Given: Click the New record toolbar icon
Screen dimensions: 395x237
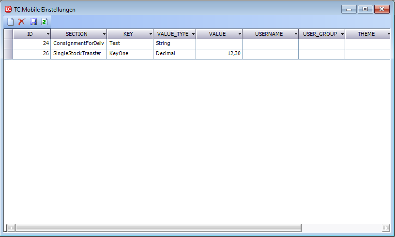Looking at the screenshot, I should 10,22.
